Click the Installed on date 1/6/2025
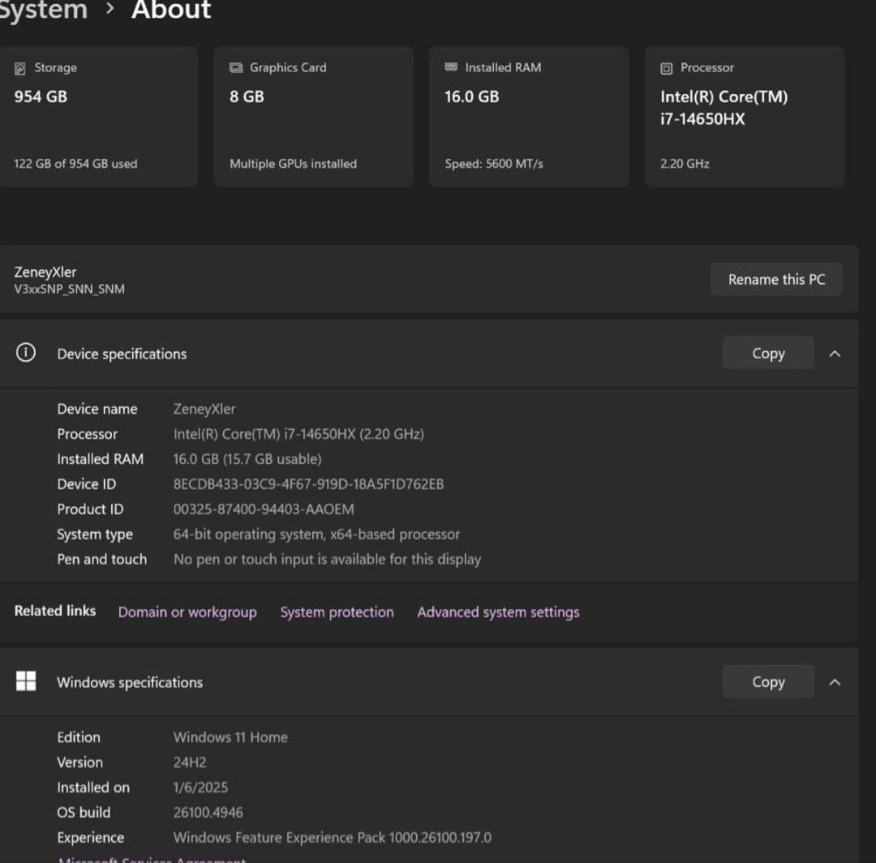 pos(200,788)
